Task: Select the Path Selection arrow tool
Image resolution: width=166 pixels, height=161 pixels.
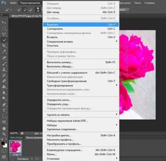Action: coord(4,116)
